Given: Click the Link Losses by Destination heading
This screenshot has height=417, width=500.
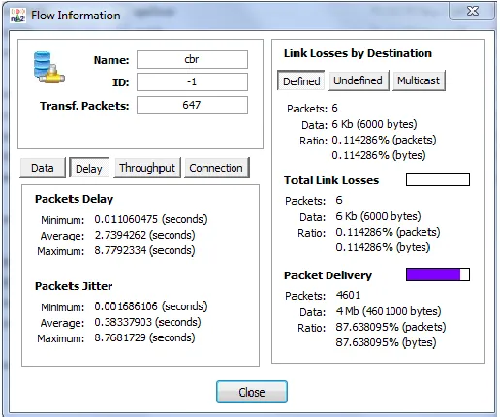Looking at the screenshot, I should click(x=358, y=53).
